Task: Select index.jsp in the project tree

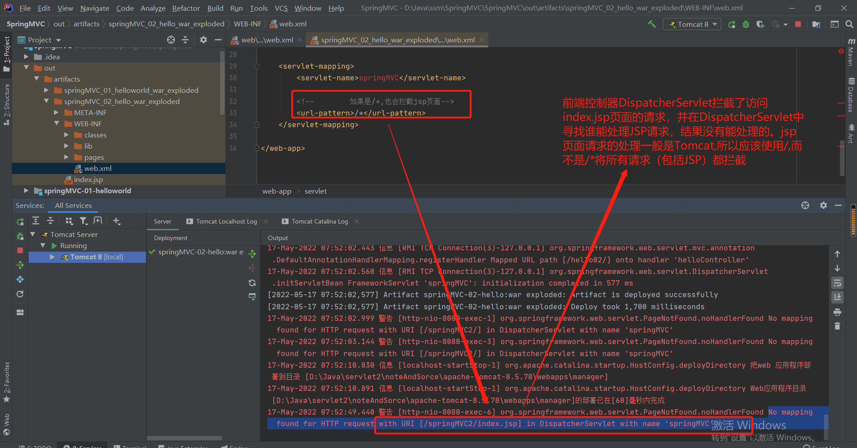Action: coord(88,179)
